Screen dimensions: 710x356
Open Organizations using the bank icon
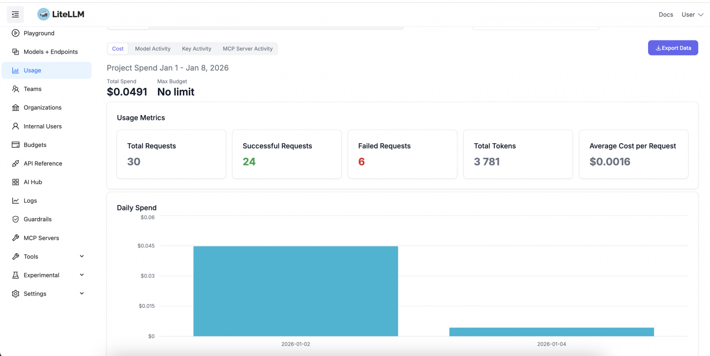click(x=15, y=108)
